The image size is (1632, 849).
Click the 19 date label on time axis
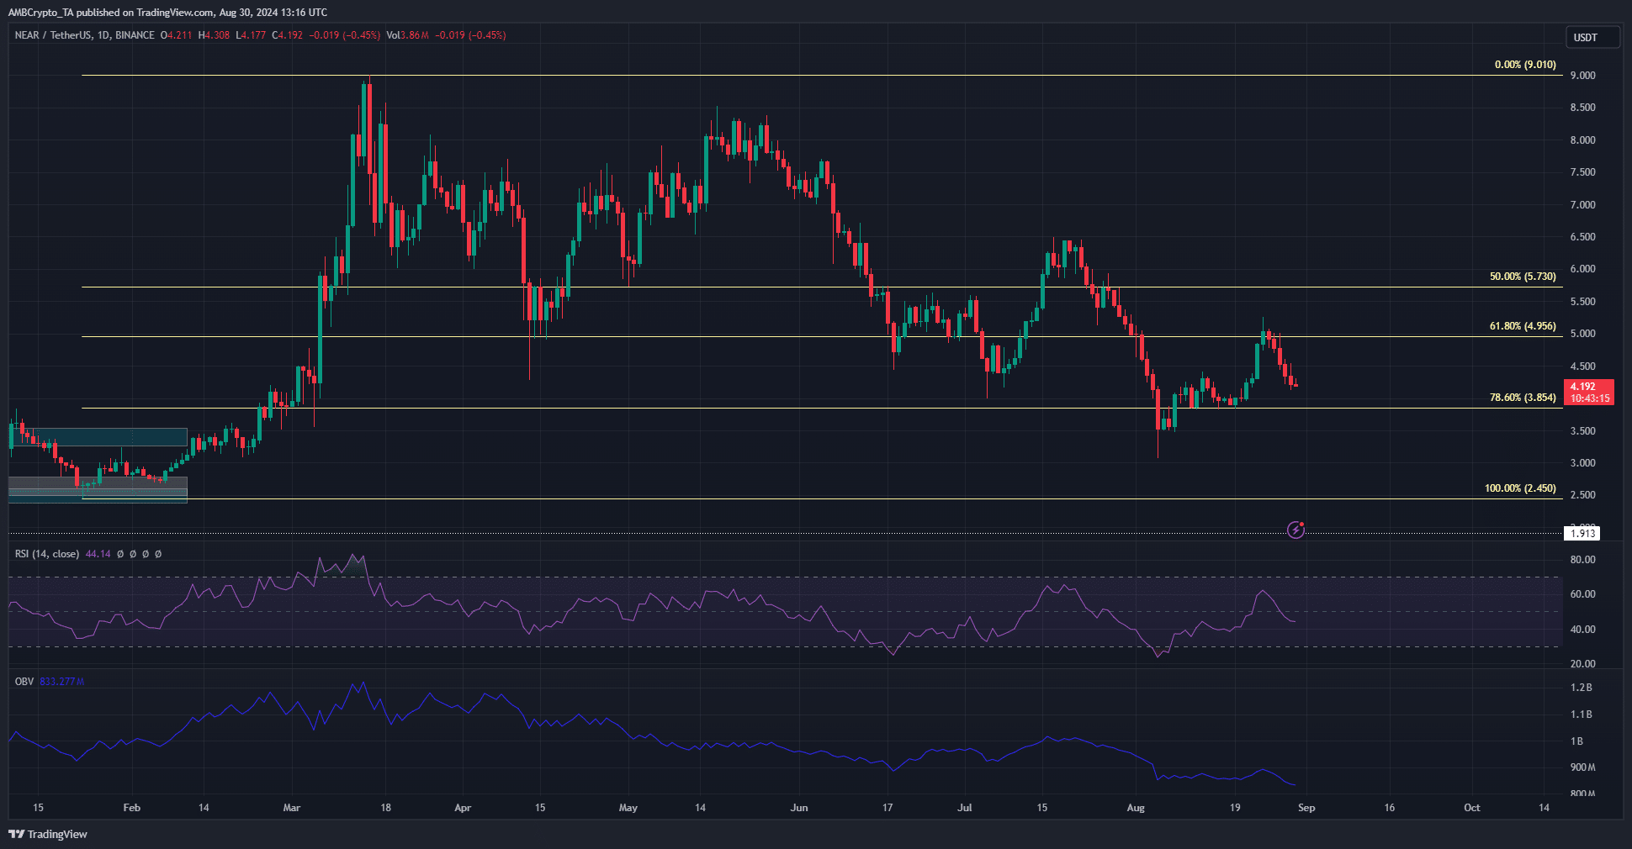(1235, 808)
